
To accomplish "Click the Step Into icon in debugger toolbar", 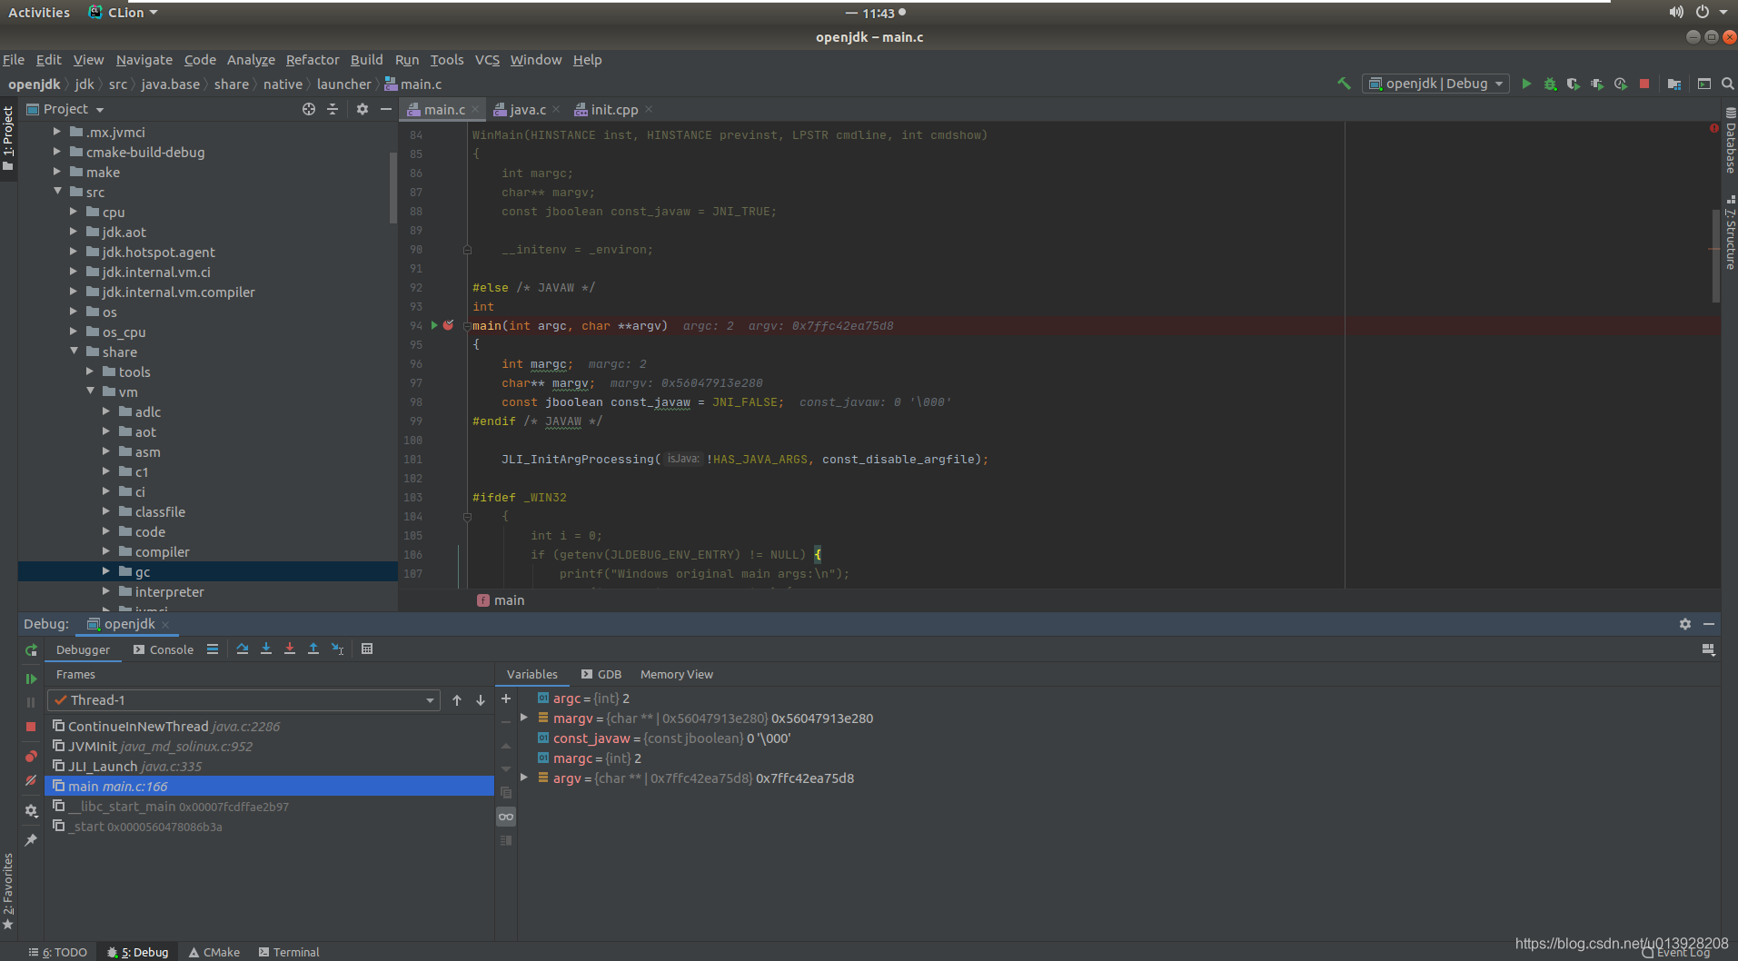I will click(x=266, y=649).
